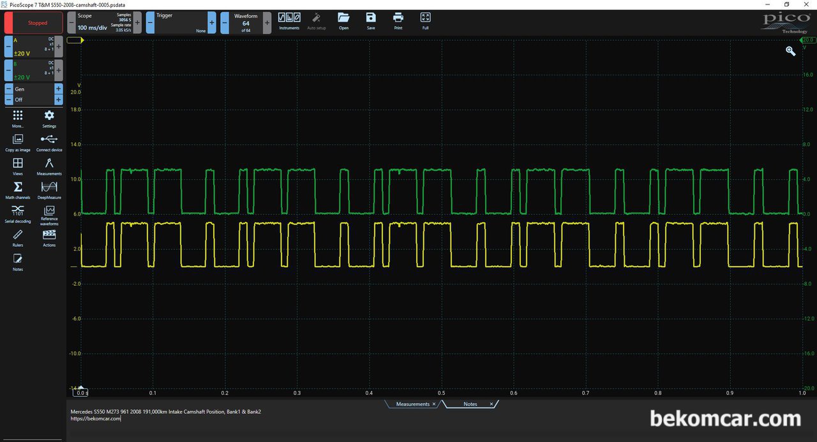Click the zoom magnifier on the graph
The image size is (817, 442).
pos(790,51)
